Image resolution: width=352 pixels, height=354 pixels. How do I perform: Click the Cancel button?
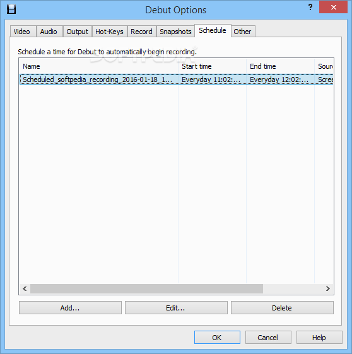268,338
